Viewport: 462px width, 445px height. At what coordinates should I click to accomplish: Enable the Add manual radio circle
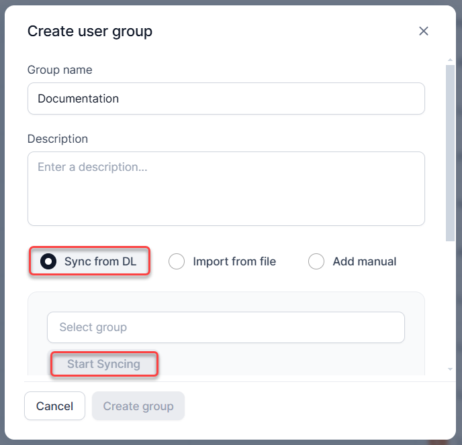tap(316, 261)
